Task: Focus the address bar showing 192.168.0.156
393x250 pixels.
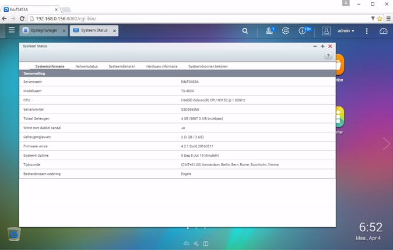Action: click(198, 19)
